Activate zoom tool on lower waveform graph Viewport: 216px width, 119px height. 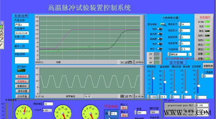(126, 96)
